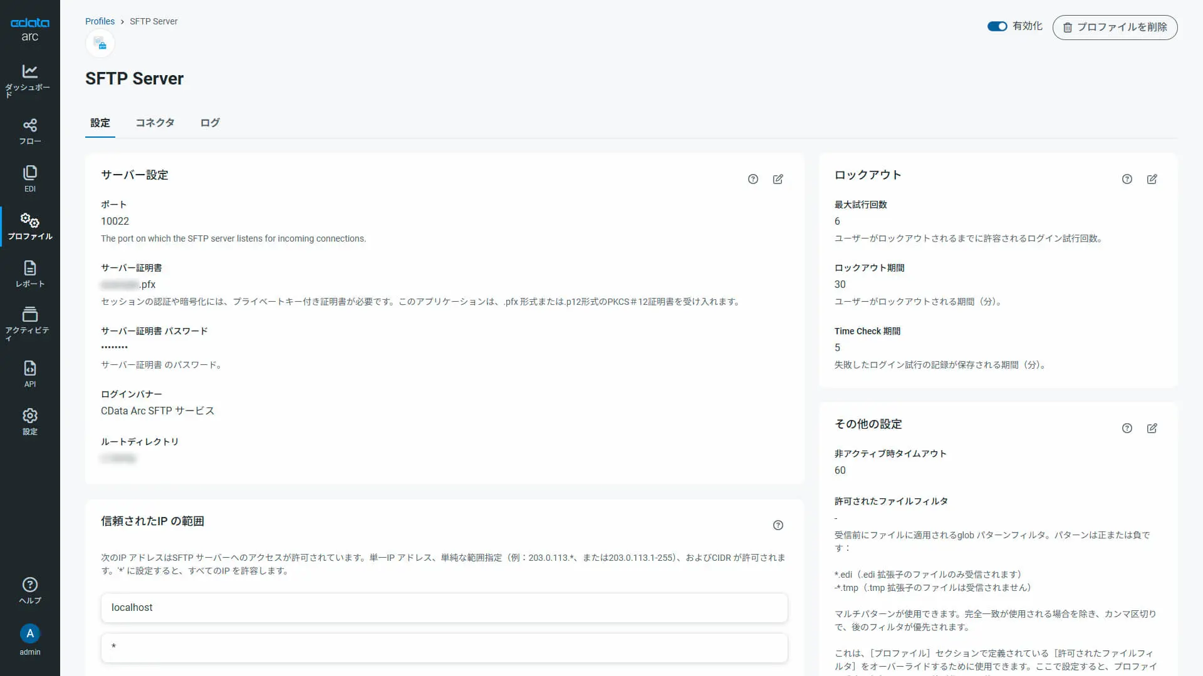This screenshot has height=676, width=1203.
Task: Show help for Lockout section
Action: [1127, 179]
